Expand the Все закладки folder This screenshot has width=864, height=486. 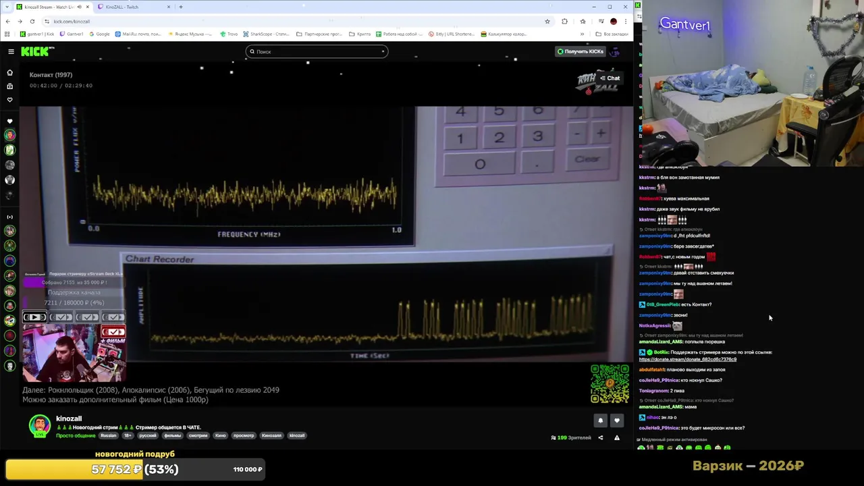(x=612, y=34)
